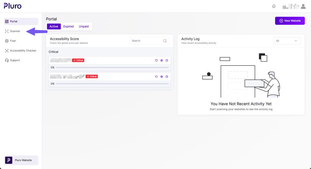The image size is (311, 169).
Task: Open Accessibility Checker in the sidebar
Action: [23, 51]
